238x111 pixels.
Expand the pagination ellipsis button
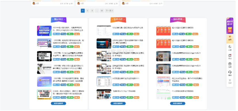click(97, 11)
